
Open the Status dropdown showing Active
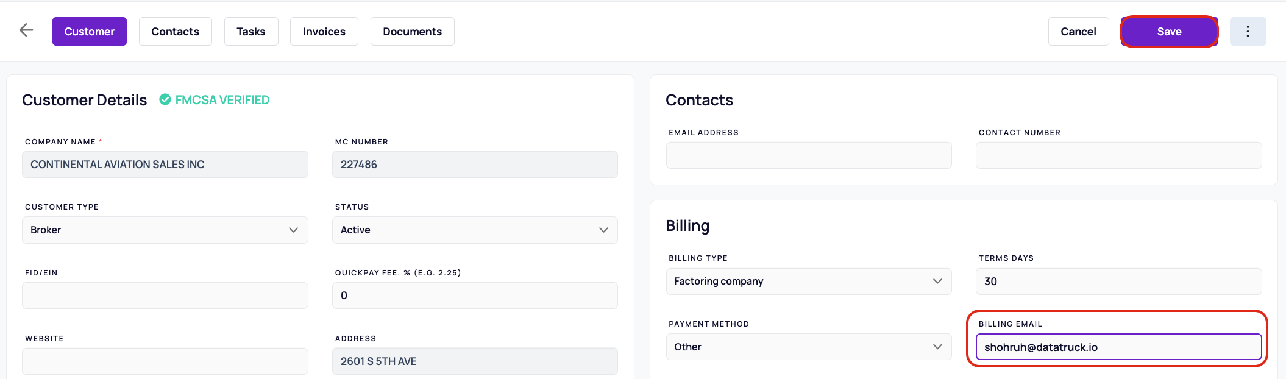coord(475,230)
